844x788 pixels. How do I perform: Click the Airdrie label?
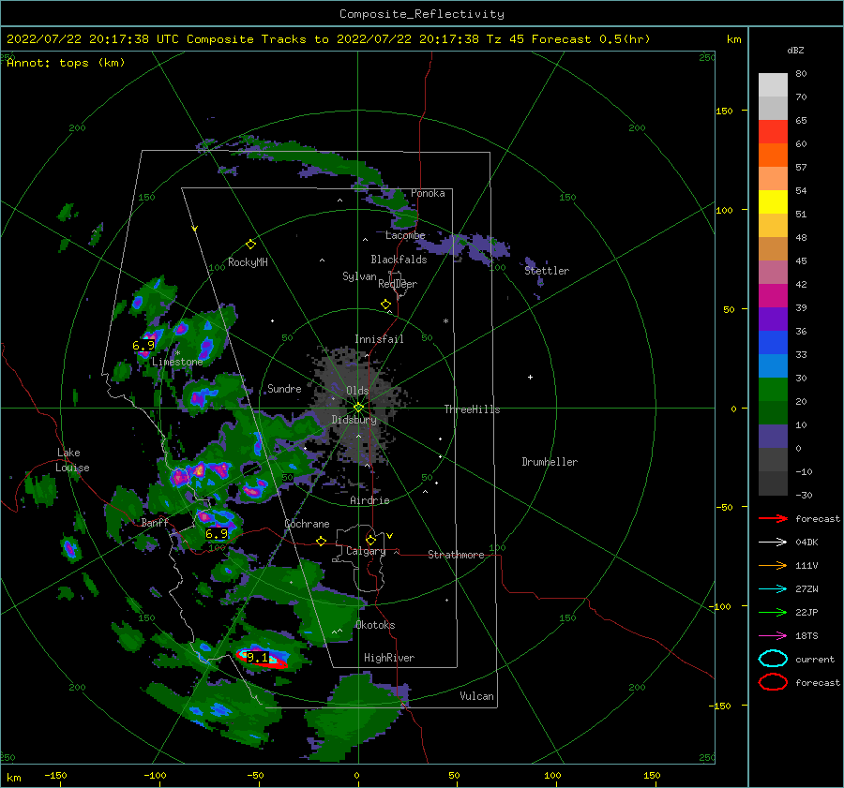(x=369, y=500)
